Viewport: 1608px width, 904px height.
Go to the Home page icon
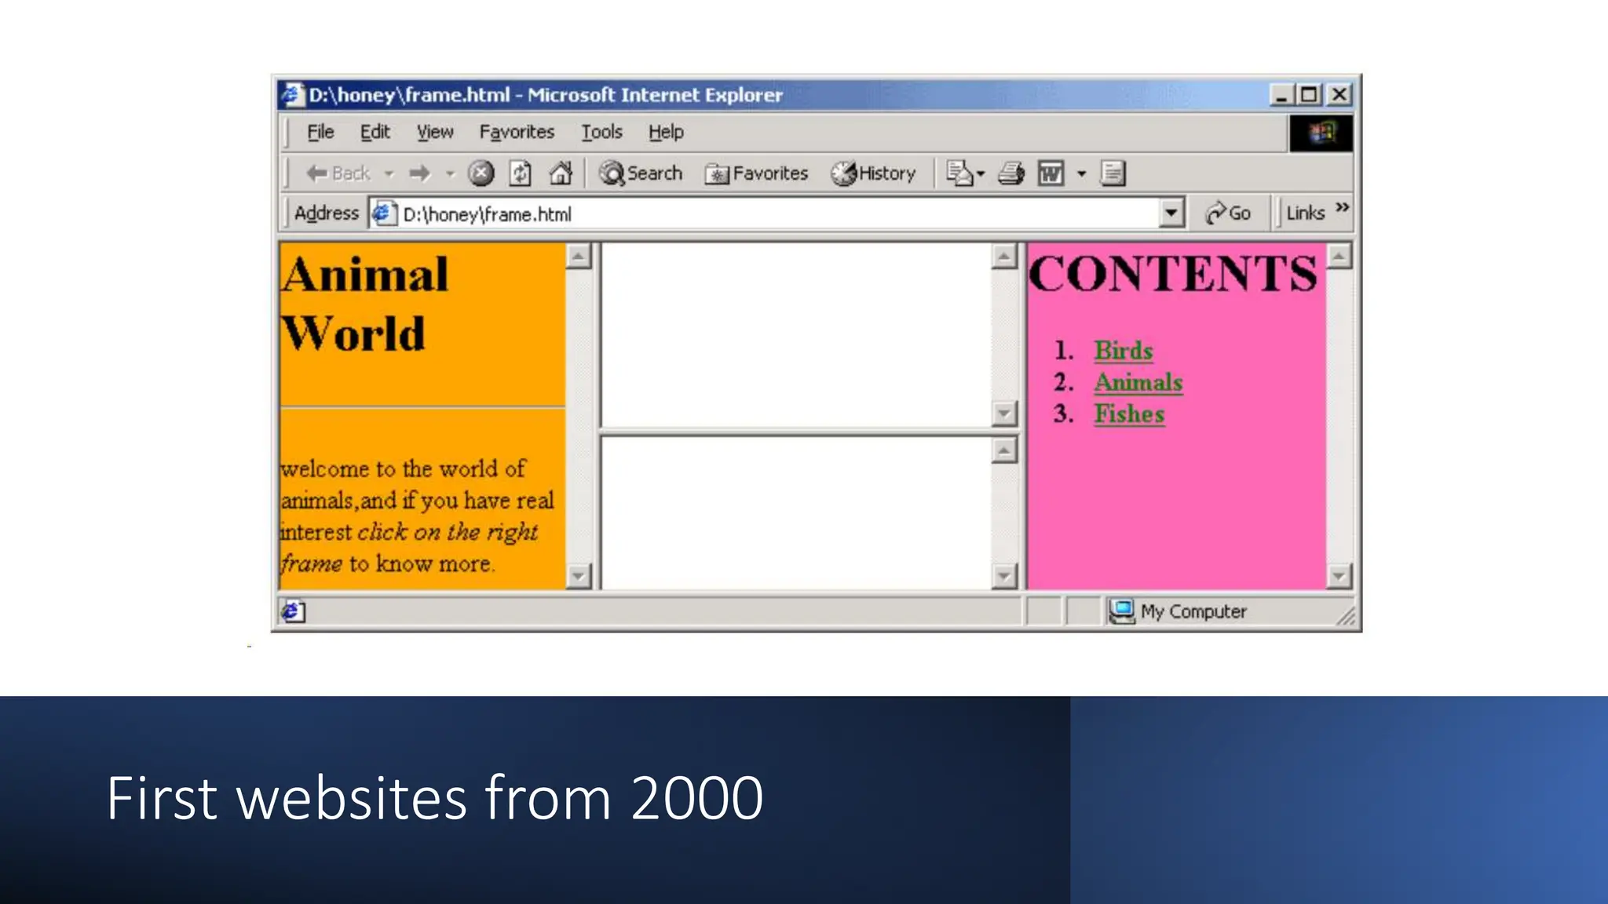pyautogui.click(x=561, y=173)
